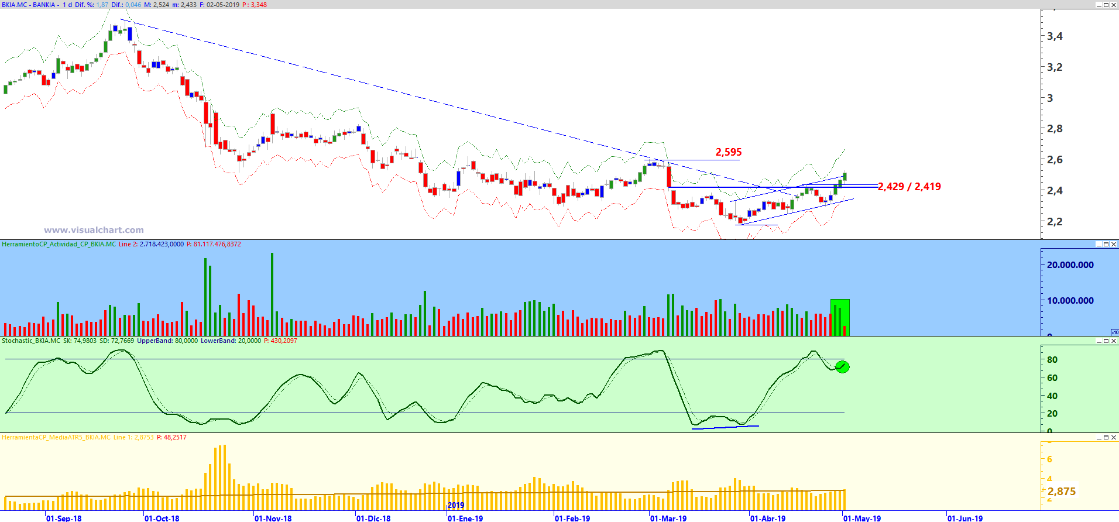Screen dimensions: 1119x522
Task: Click the 01-Dic-18 date on time axis
Action: [x=373, y=518]
